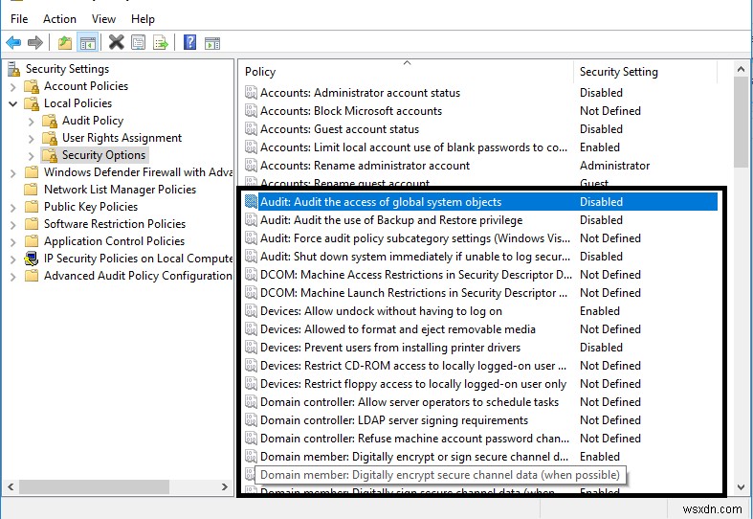The height and width of the screenshot is (519, 753).
Task: Click the Network List Manager Policies folder icon
Action: pyautogui.click(x=32, y=190)
